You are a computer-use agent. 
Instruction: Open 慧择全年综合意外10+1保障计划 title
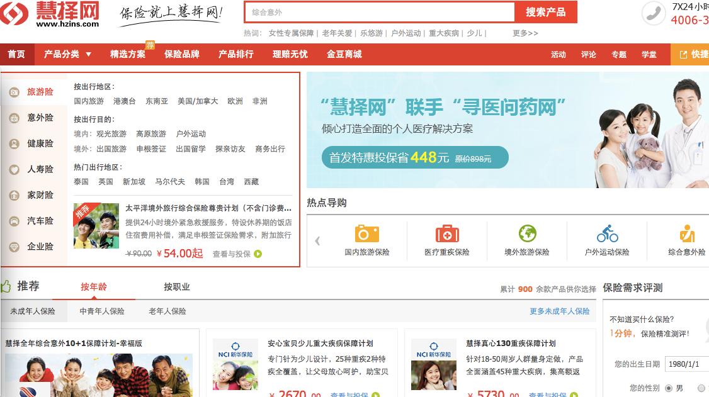pyautogui.click(x=74, y=344)
